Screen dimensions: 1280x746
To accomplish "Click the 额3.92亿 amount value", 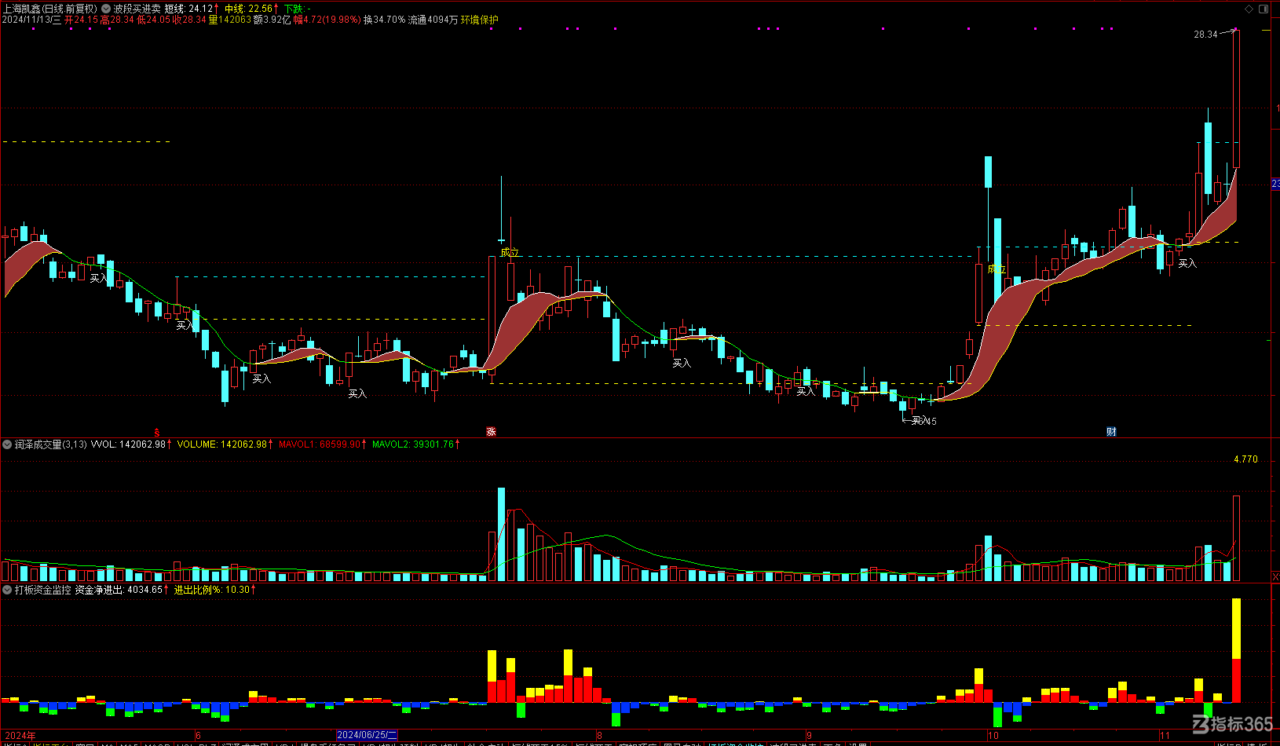I will pyautogui.click(x=272, y=20).
